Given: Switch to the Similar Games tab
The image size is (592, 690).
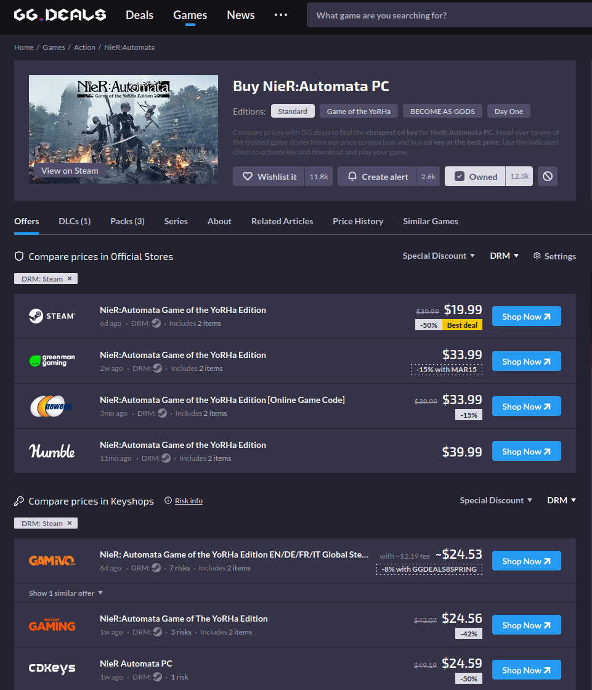Looking at the screenshot, I should pos(431,221).
